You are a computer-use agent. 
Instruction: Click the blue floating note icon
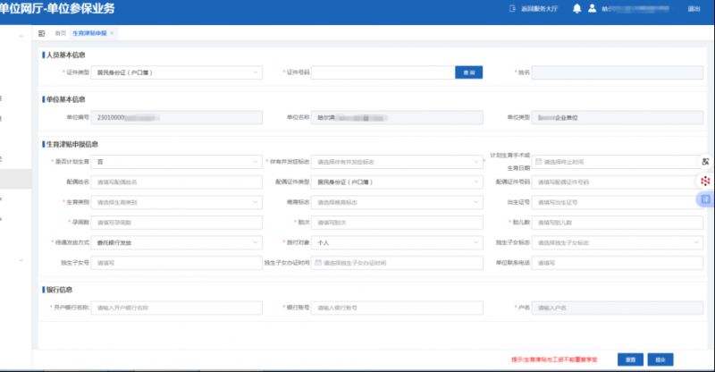point(705,199)
